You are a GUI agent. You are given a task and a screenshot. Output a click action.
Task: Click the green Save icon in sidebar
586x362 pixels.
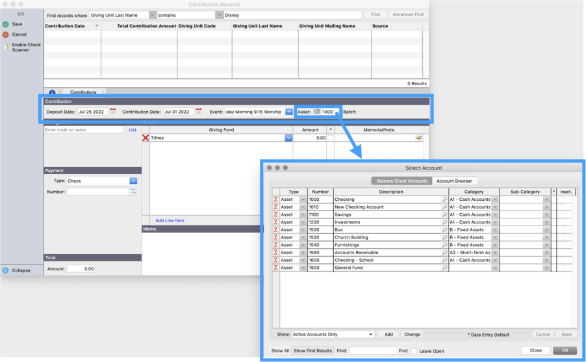[x=5, y=24]
